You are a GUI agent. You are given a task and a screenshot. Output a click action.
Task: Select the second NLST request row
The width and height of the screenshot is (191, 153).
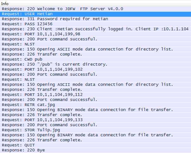click(x=95, y=79)
